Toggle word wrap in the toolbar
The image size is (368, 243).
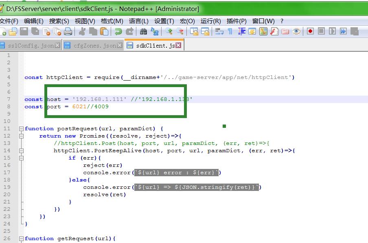219,31
